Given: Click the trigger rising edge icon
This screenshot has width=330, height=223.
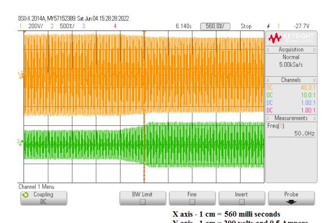Looking at the screenshot, I should pyautogui.click(x=268, y=26).
